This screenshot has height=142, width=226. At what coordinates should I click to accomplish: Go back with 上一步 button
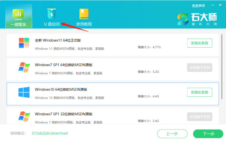click(172, 134)
